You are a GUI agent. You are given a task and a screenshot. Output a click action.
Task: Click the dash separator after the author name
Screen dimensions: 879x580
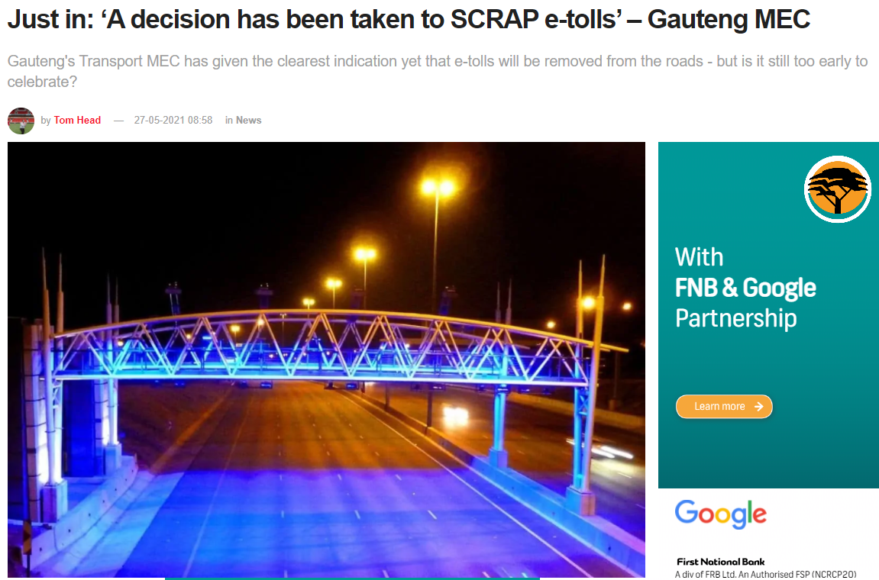point(118,121)
